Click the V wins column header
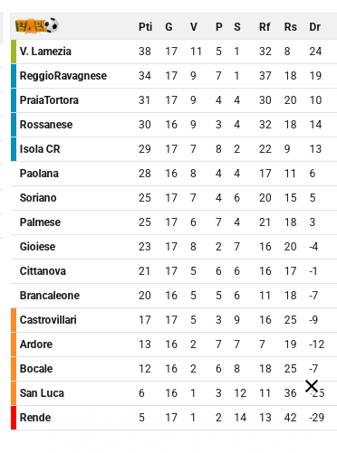The height and width of the screenshot is (453, 337). [x=194, y=27]
